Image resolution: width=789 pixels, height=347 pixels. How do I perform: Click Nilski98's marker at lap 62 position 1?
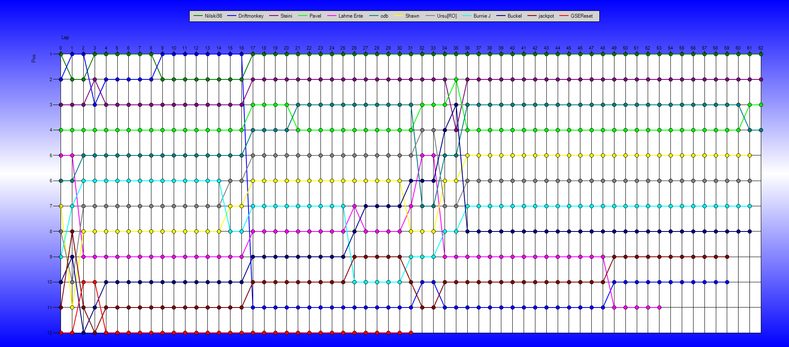(x=761, y=54)
